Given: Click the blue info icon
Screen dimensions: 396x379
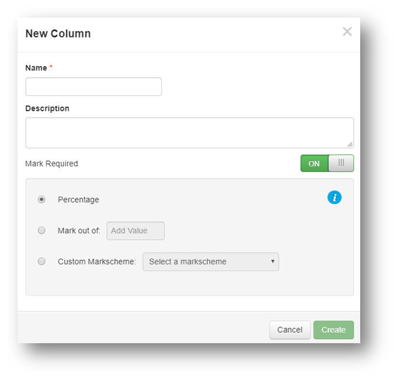Looking at the screenshot, I should [334, 197].
